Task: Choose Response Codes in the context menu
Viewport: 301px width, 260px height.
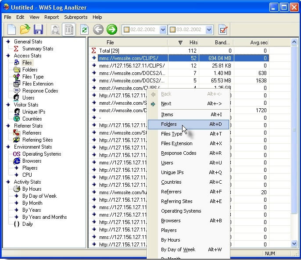Action: point(188,153)
